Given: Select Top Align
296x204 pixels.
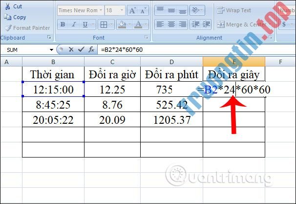Looking at the screenshot, I should [x=160, y=10].
